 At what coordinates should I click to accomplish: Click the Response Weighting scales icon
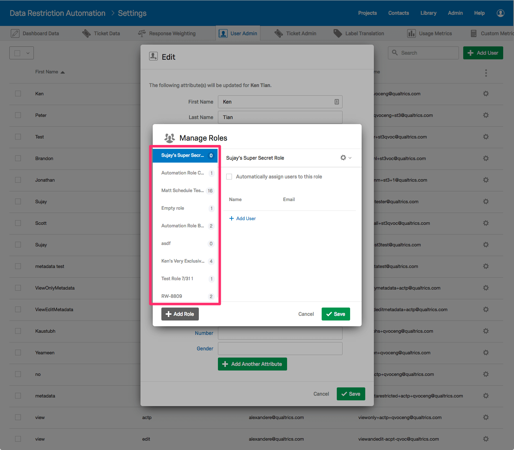(142, 33)
